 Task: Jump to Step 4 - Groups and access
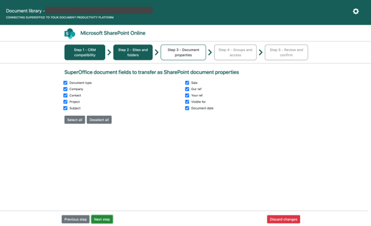click(235, 52)
